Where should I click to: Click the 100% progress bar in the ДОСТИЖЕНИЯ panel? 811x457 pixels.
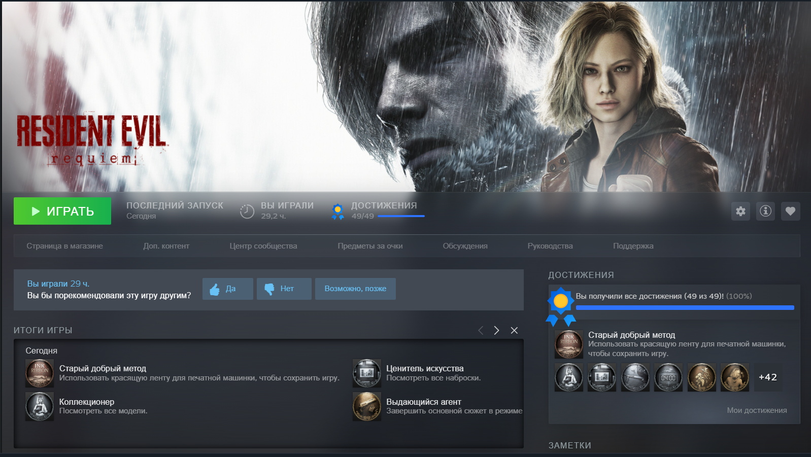tap(685, 307)
